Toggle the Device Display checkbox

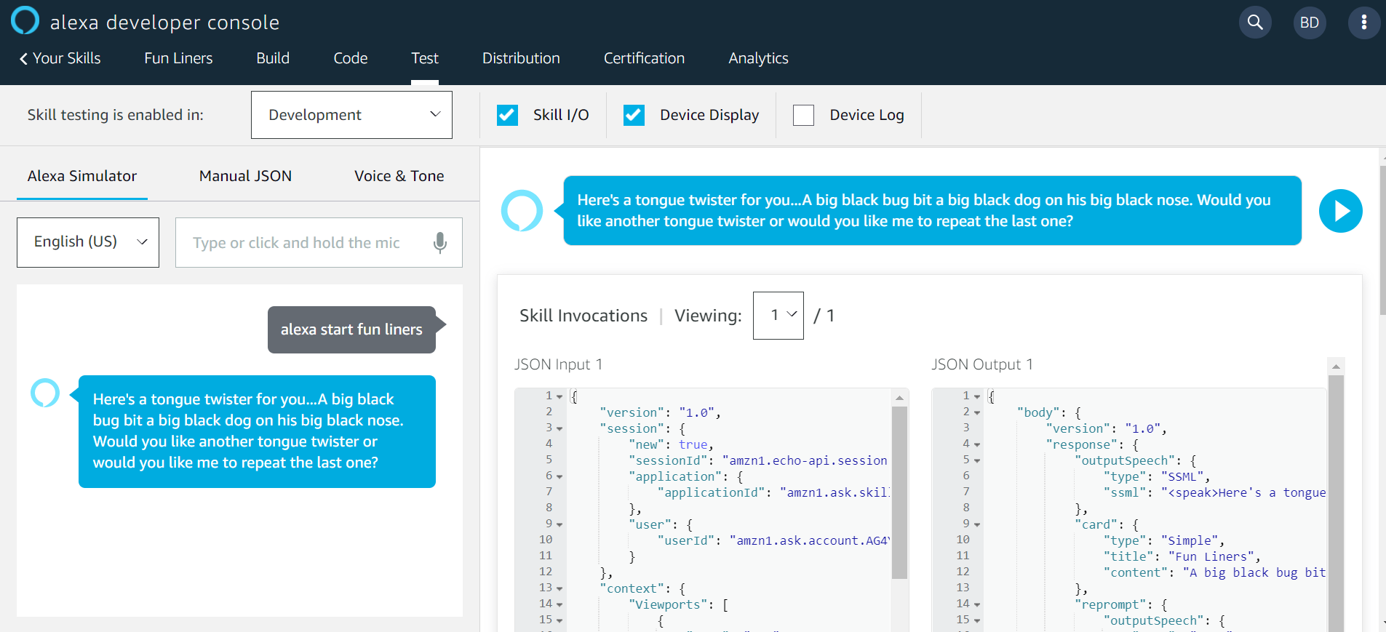point(634,115)
